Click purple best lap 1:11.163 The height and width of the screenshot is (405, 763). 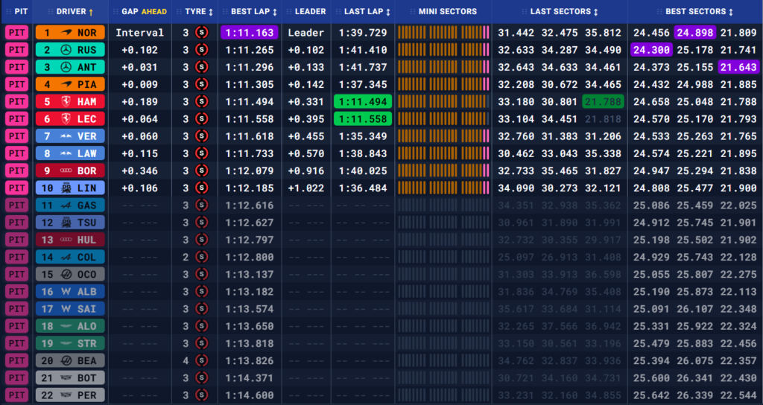249,33
